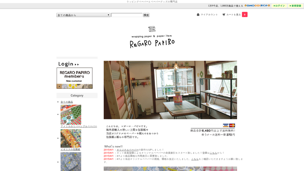Click the ゆうメール送料一律 370円 text

[218, 135]
